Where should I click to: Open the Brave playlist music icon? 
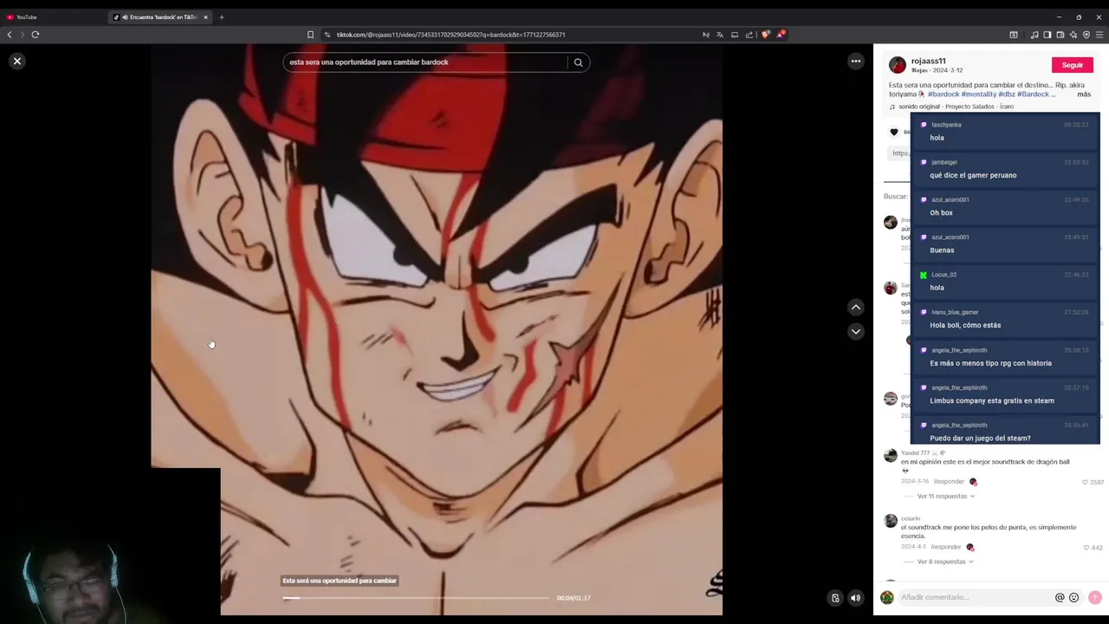click(x=1034, y=35)
